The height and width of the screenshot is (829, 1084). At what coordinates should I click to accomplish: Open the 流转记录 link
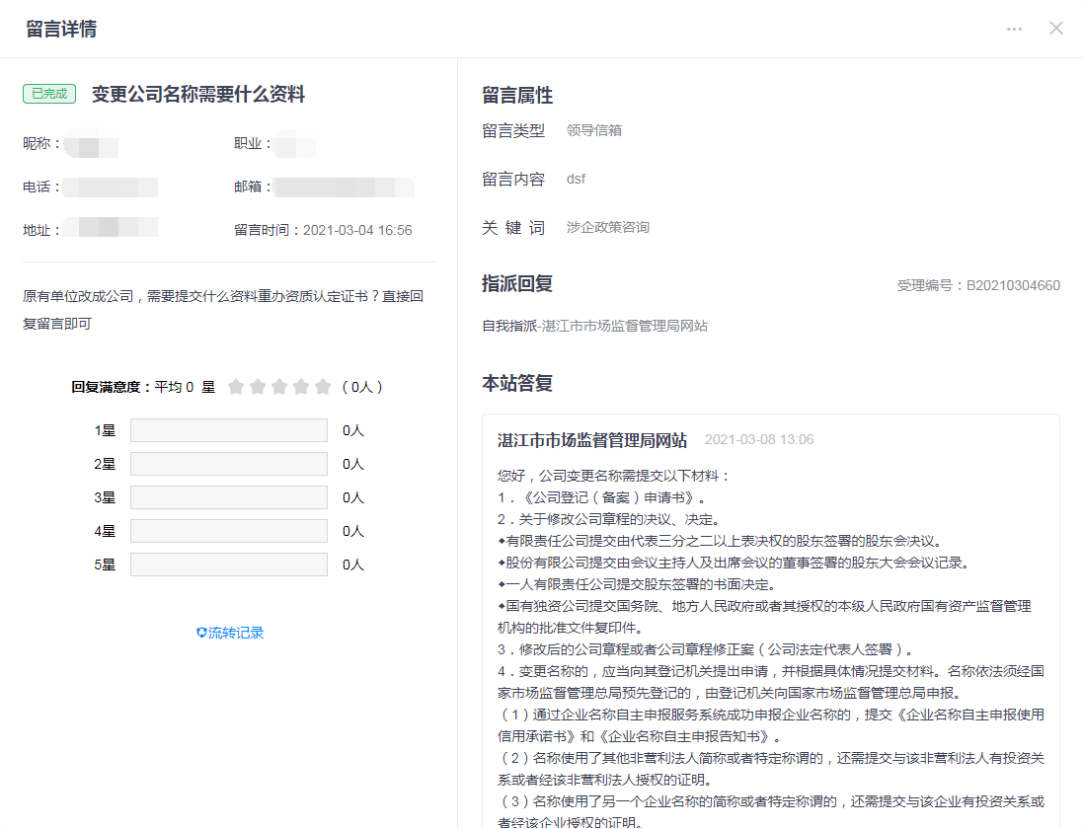click(x=236, y=633)
